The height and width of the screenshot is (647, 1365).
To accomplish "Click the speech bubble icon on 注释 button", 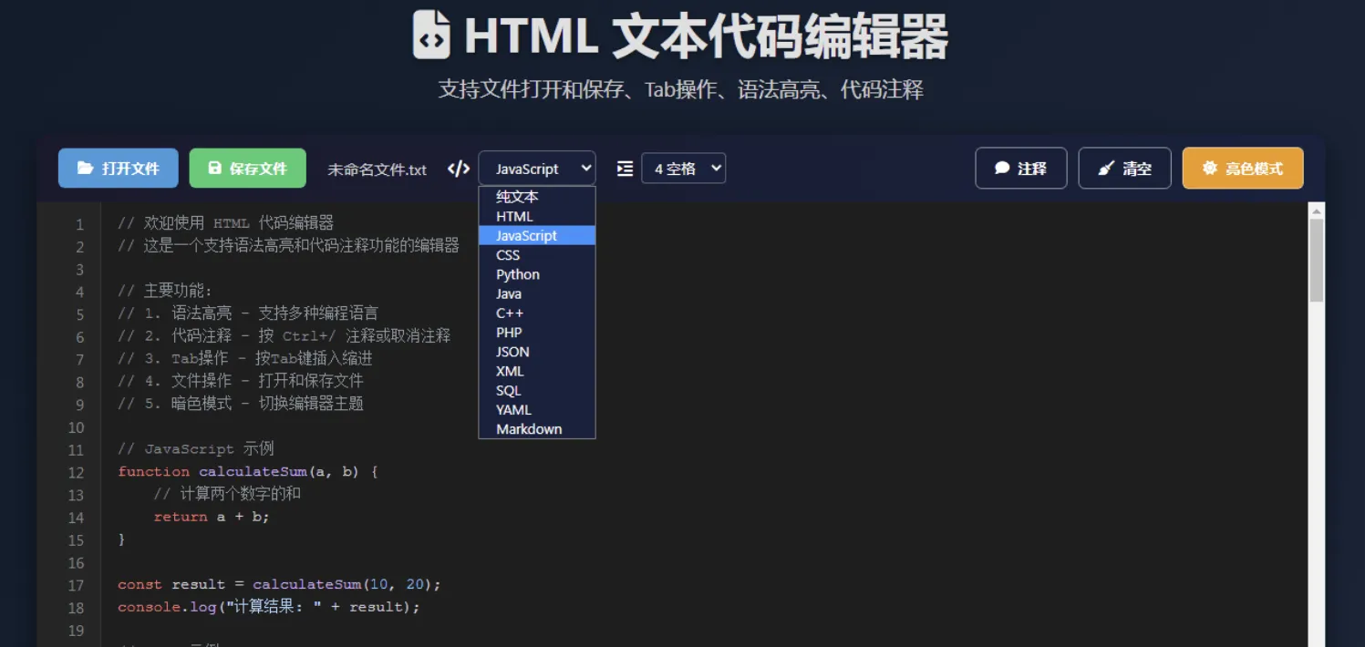I will point(1003,168).
